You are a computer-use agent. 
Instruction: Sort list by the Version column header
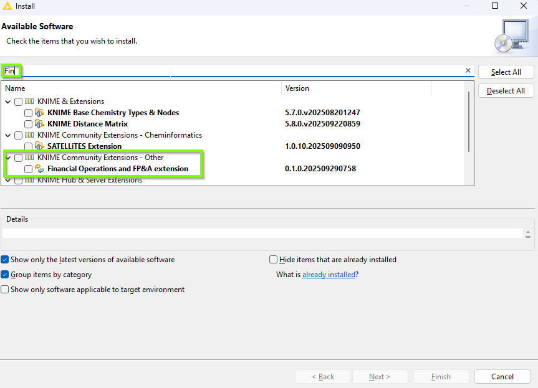pyautogui.click(x=355, y=88)
